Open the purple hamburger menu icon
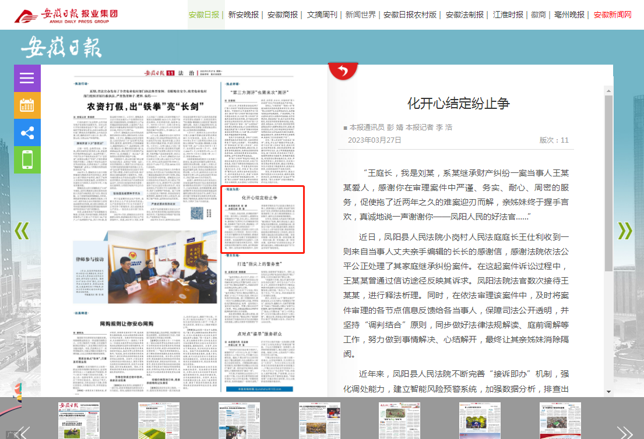Image resolution: width=644 pixels, height=439 pixels. pyautogui.click(x=27, y=78)
